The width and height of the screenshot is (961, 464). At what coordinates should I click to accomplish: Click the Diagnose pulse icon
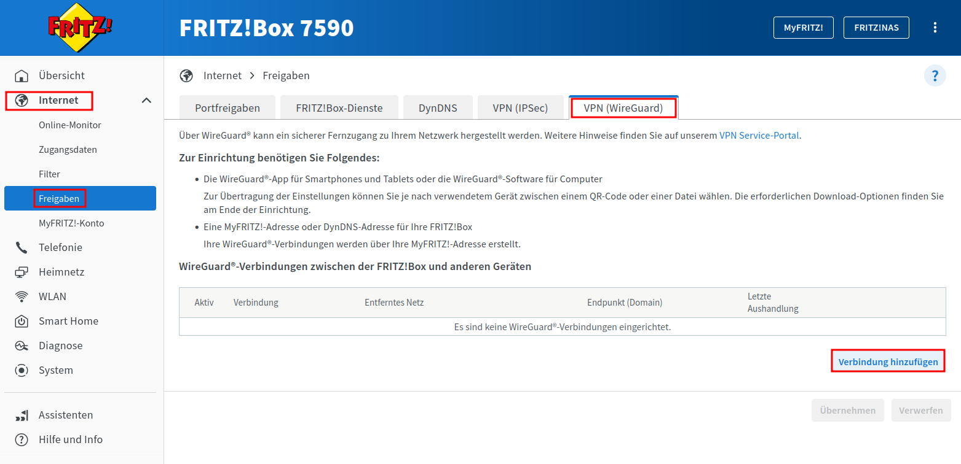click(22, 346)
